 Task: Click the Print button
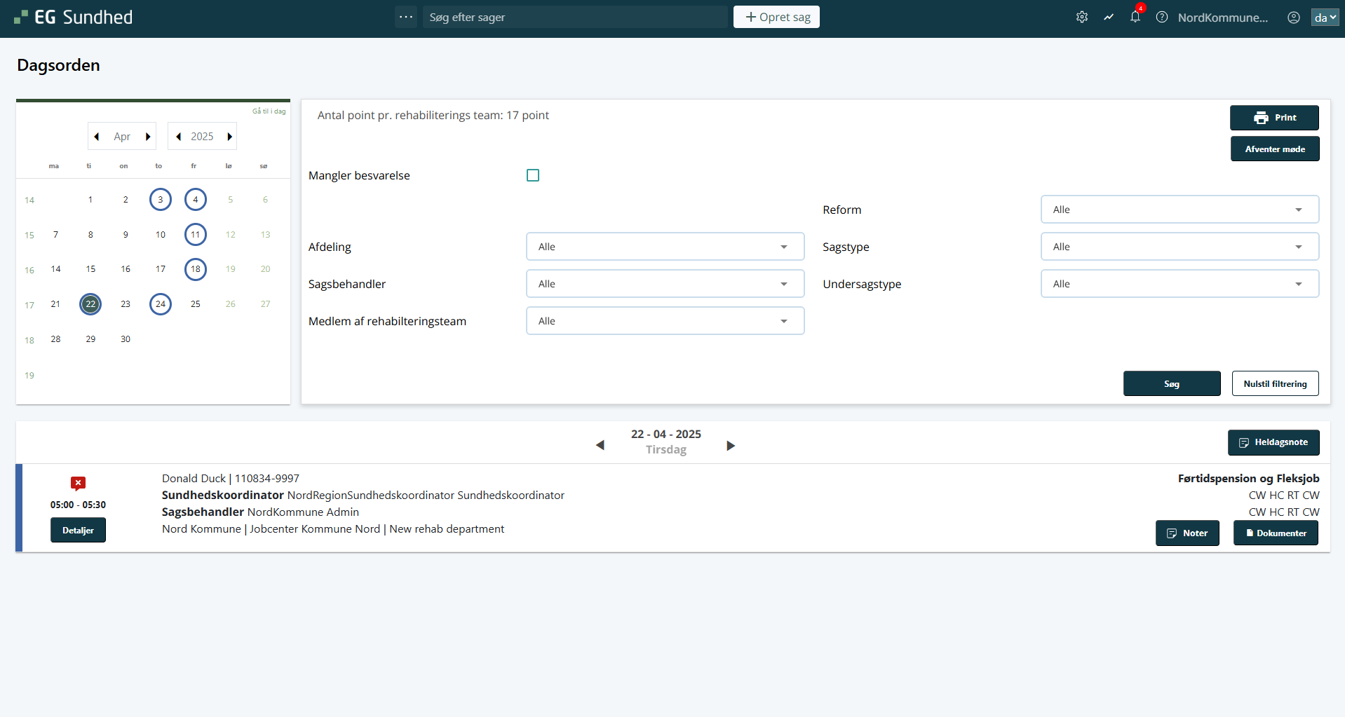[x=1273, y=118]
